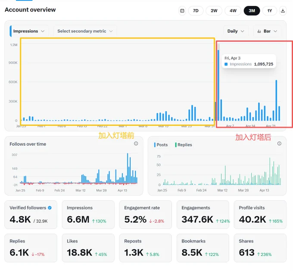Image resolution: width=293 pixels, height=271 pixels.
Task: Click the / 32.9K total followers text
Action: (41, 221)
